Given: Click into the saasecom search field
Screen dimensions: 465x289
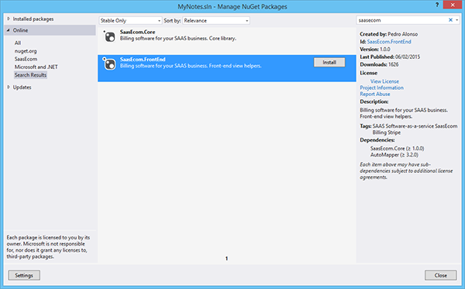Looking at the screenshot, I should click(401, 20).
